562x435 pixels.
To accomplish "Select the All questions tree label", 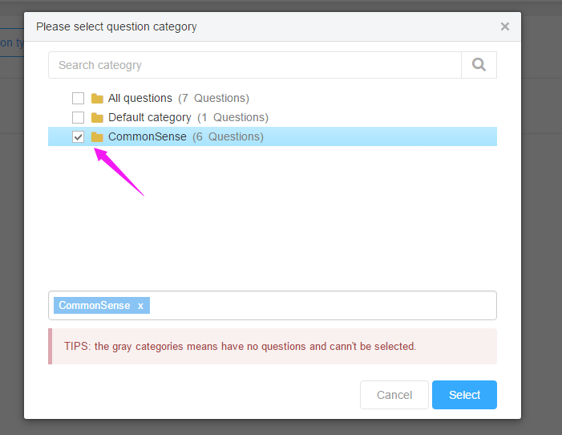I will click(140, 99).
